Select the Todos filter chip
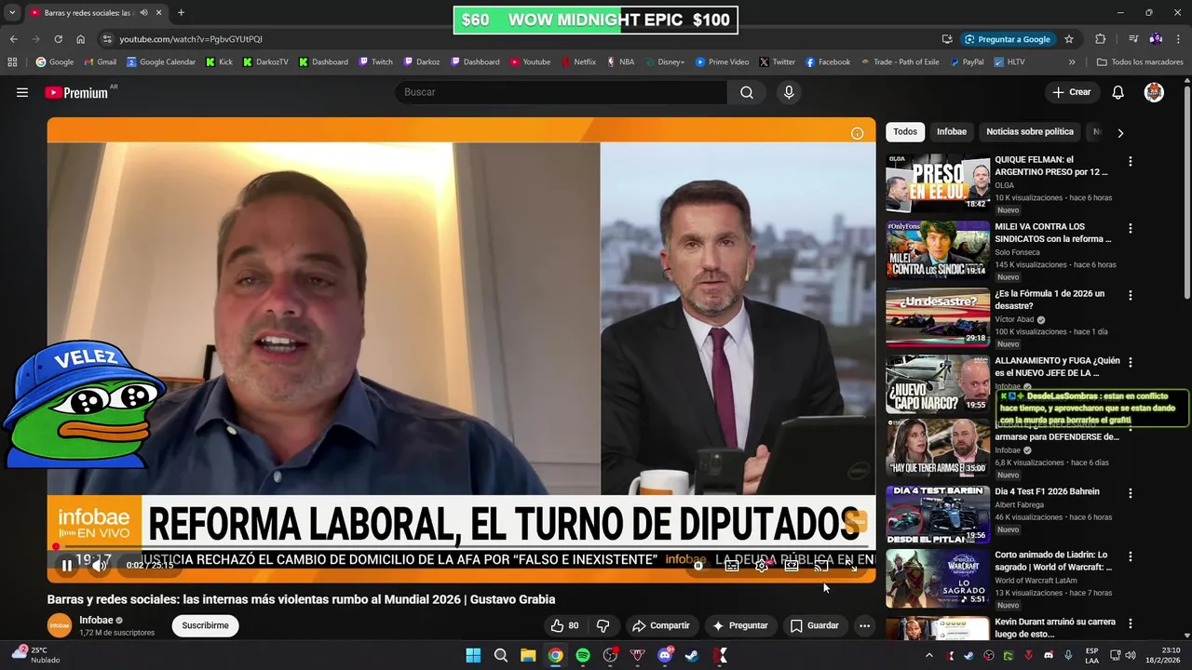This screenshot has height=670, width=1192. (x=905, y=132)
